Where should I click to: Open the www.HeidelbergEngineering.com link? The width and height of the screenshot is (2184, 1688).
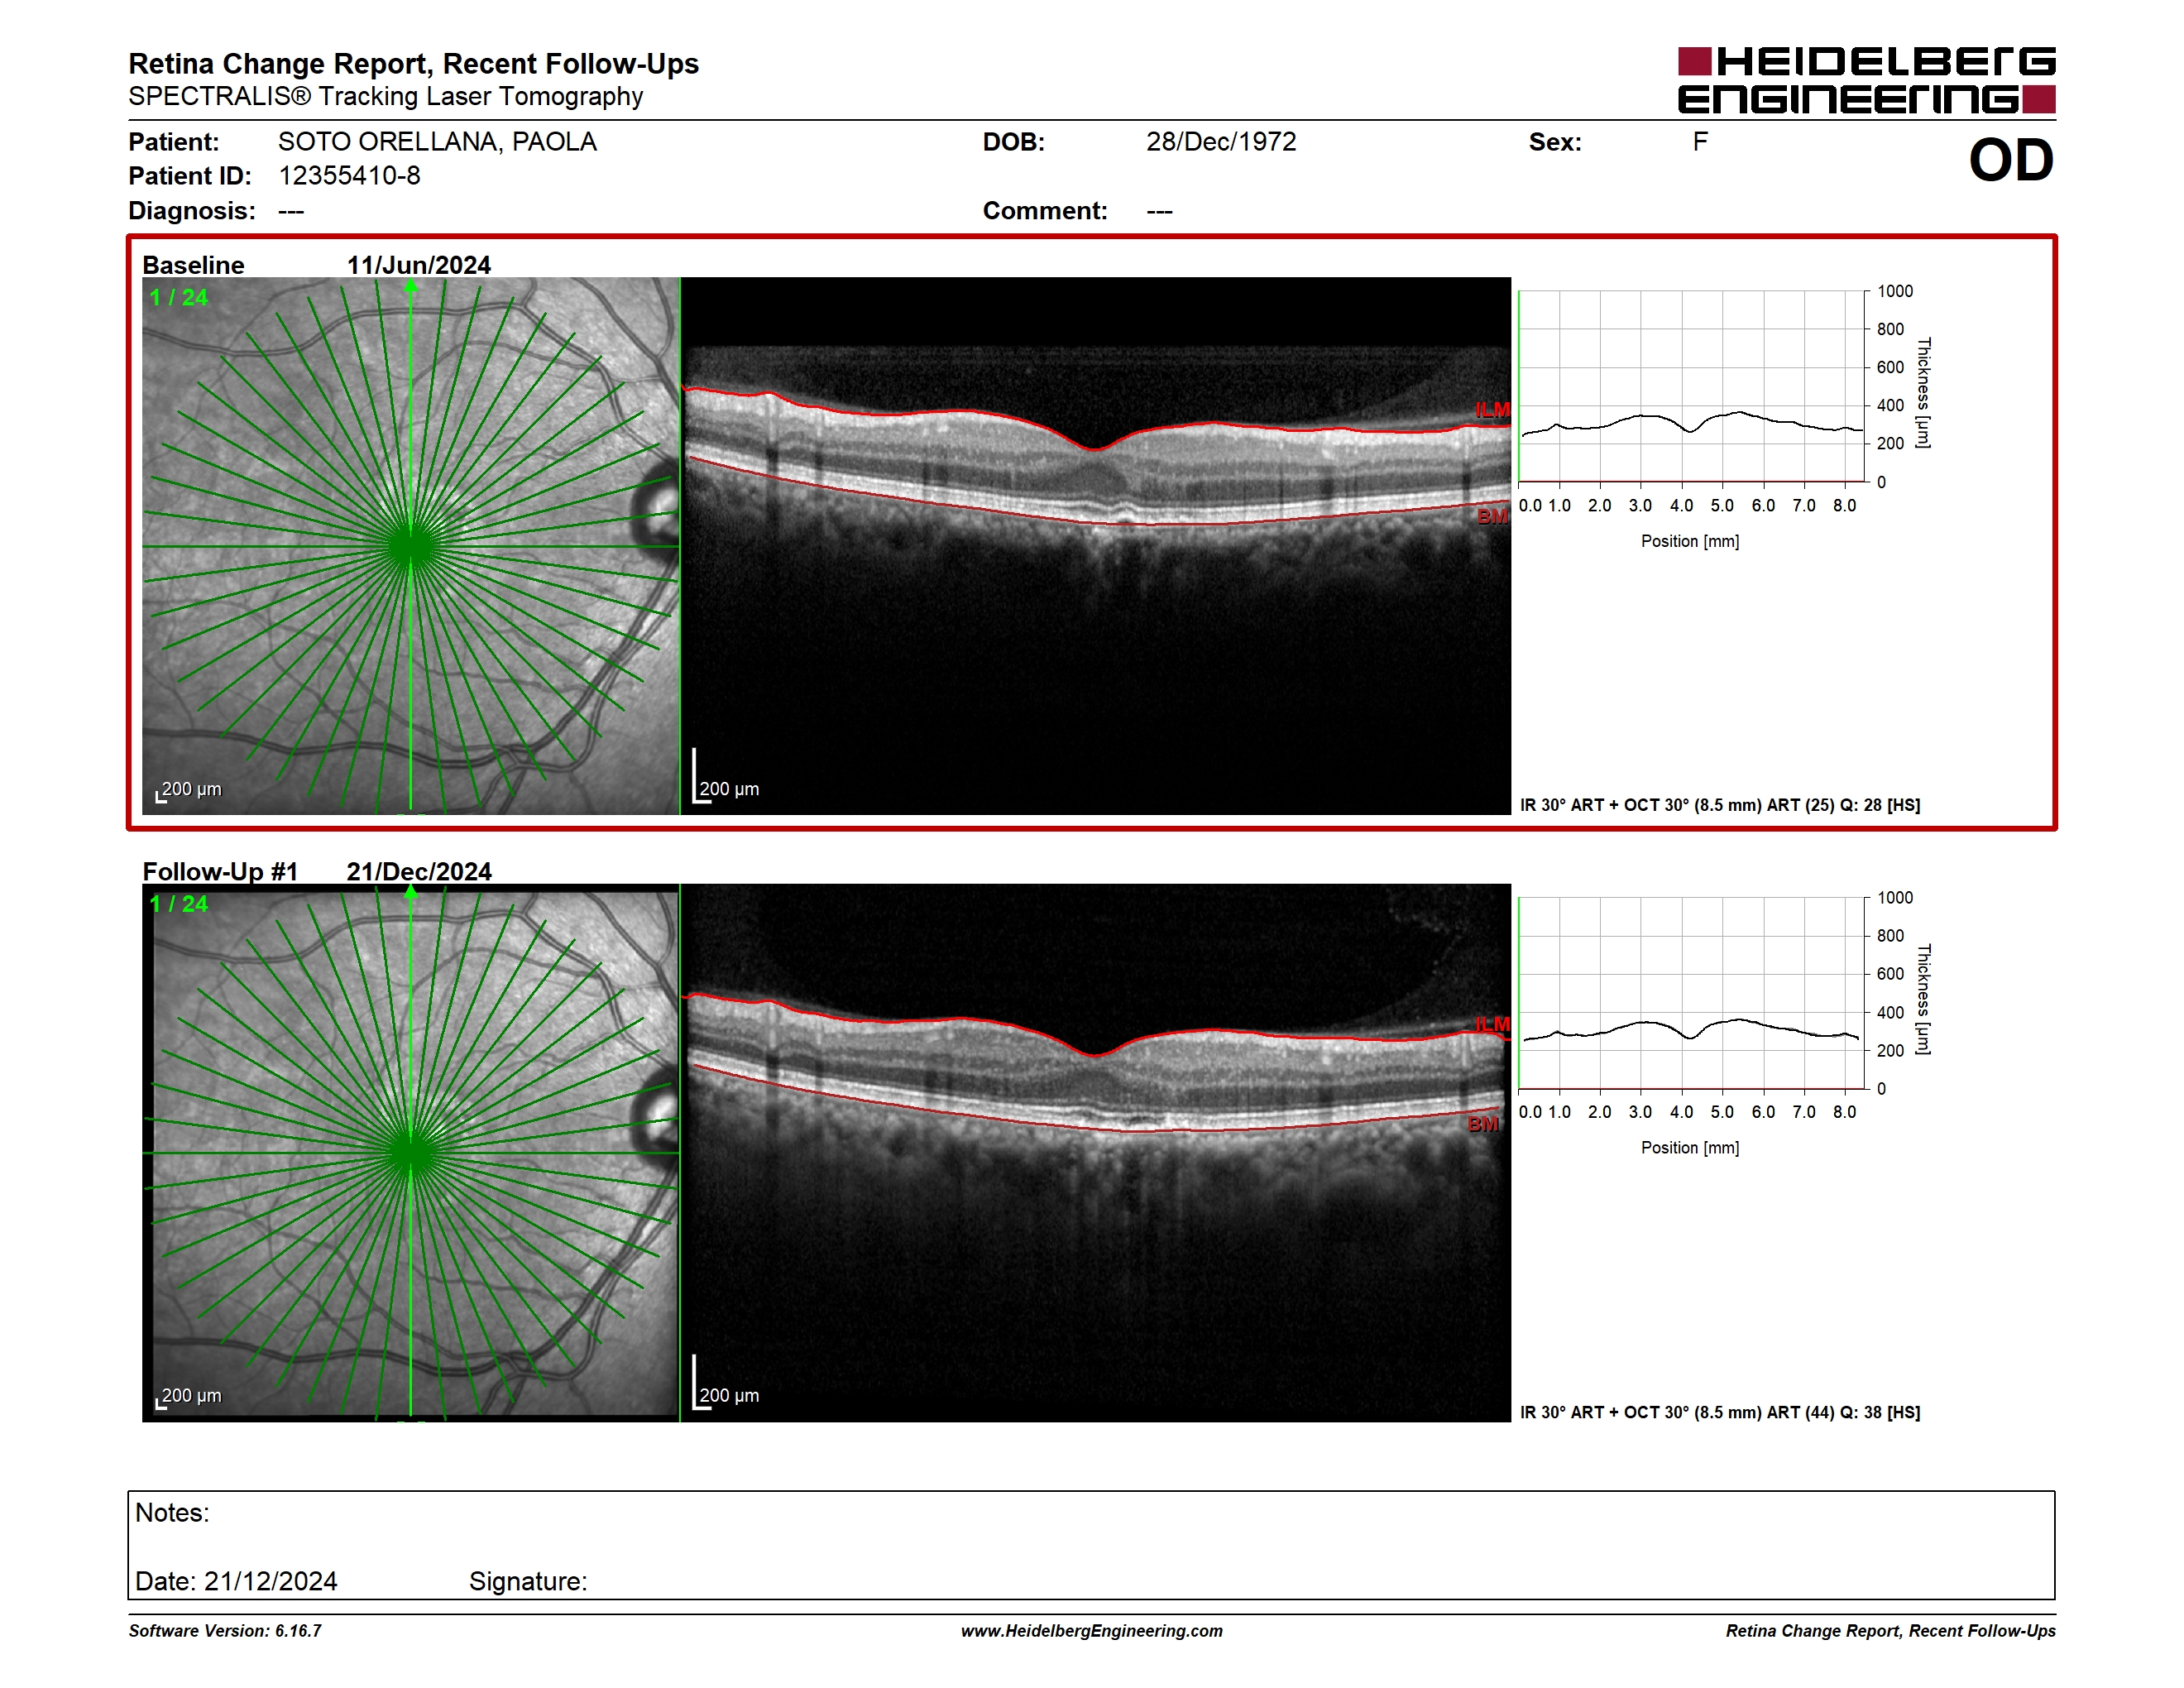(1092, 1631)
